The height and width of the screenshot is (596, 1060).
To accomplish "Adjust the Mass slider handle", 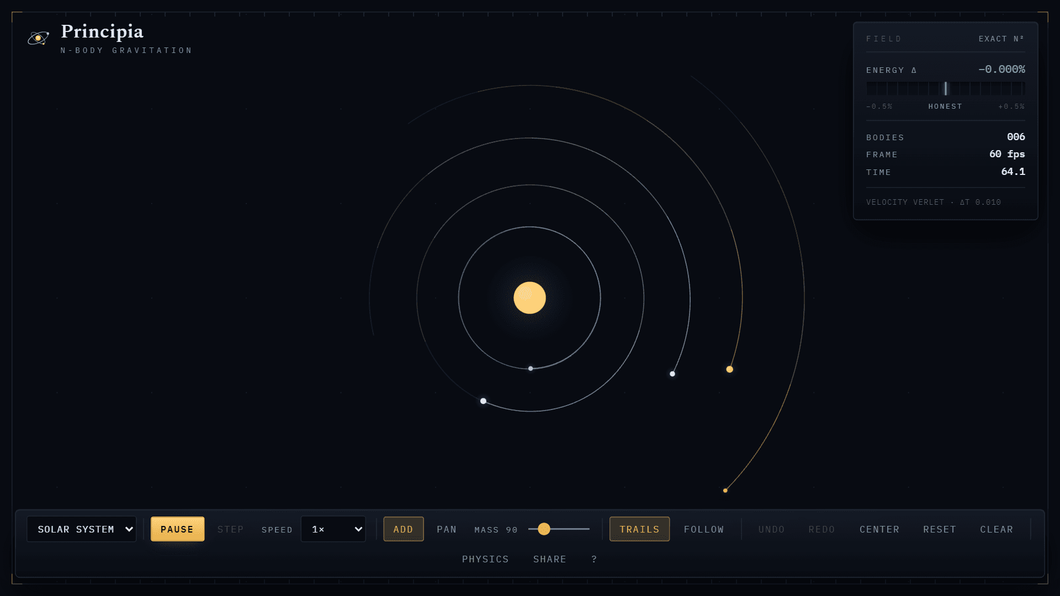I will [x=544, y=529].
